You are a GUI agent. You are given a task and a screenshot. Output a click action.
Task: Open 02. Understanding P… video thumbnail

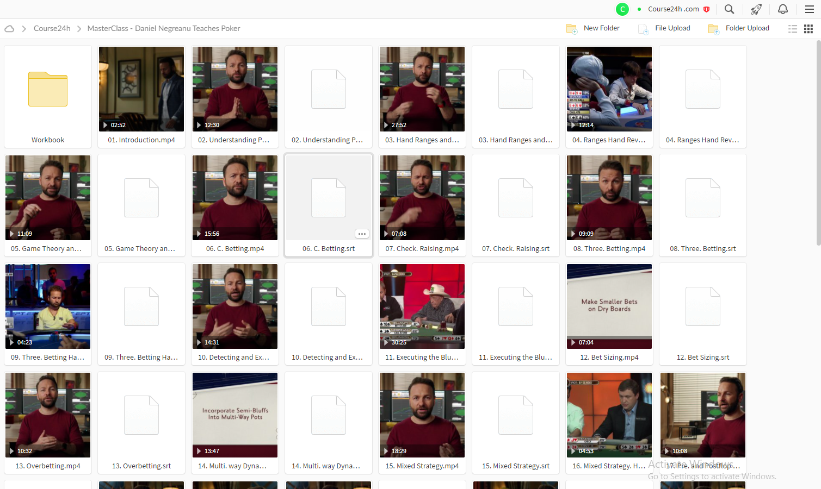(235, 89)
